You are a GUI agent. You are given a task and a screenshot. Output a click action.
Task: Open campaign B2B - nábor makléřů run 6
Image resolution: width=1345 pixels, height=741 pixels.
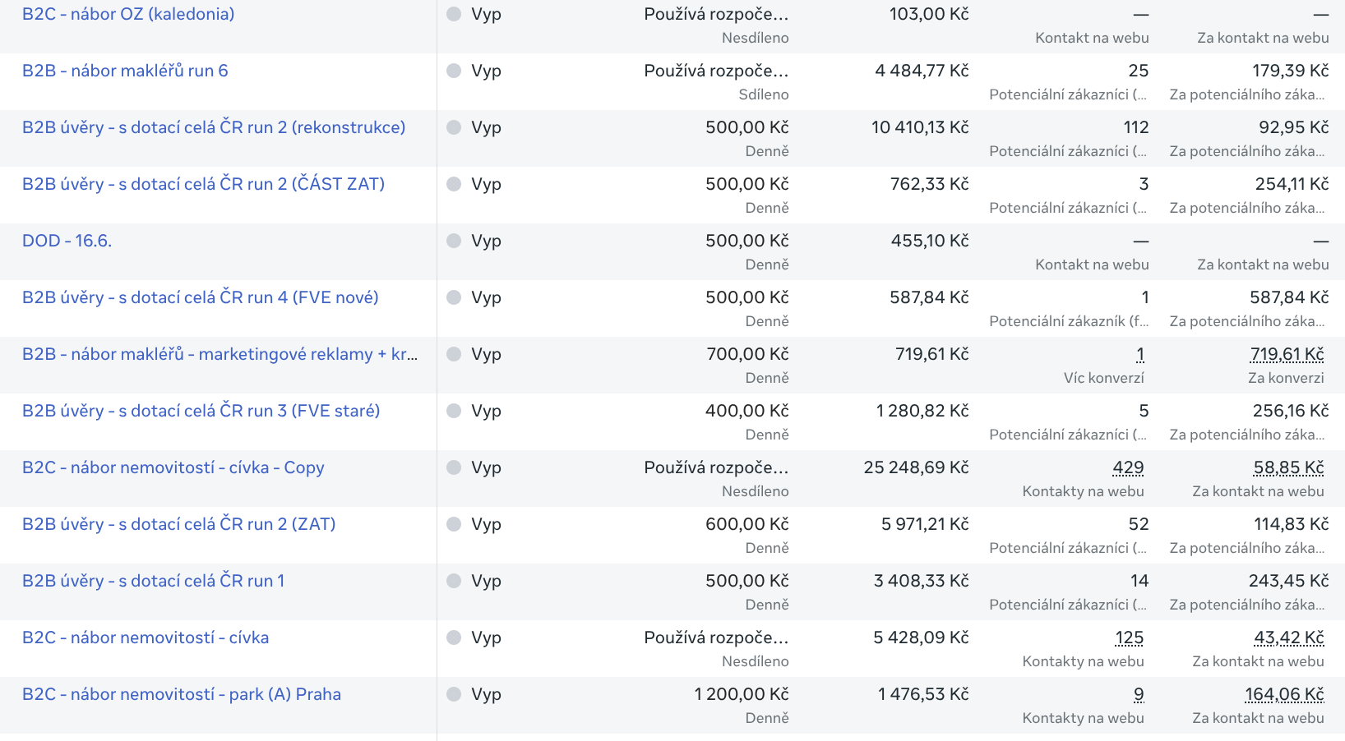click(125, 71)
